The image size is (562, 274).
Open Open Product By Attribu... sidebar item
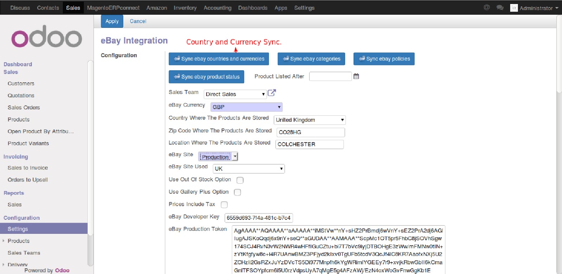pyautogui.click(x=41, y=131)
